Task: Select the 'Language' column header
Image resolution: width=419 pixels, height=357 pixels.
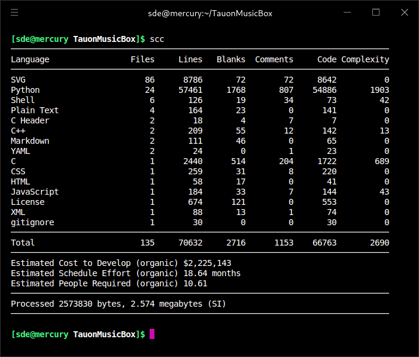Action: pyautogui.click(x=30, y=59)
